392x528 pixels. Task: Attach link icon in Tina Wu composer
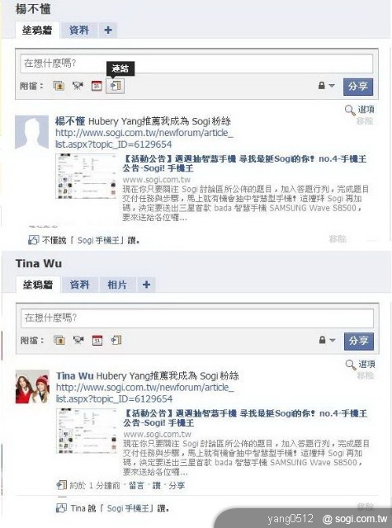click(x=116, y=340)
